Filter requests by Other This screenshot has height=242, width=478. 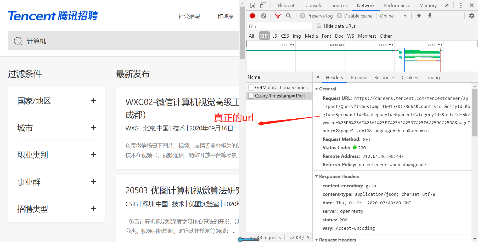coord(386,36)
